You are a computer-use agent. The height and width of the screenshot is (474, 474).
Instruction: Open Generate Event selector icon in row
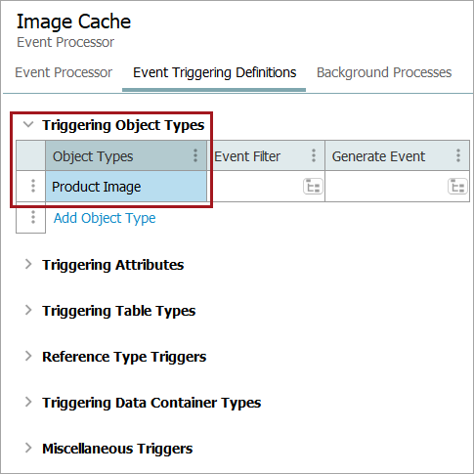[x=457, y=187]
